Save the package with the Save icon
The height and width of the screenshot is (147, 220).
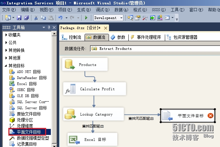point(19,18)
